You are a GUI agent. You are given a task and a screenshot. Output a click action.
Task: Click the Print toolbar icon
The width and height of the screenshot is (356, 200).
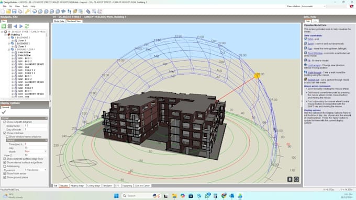(20, 11)
